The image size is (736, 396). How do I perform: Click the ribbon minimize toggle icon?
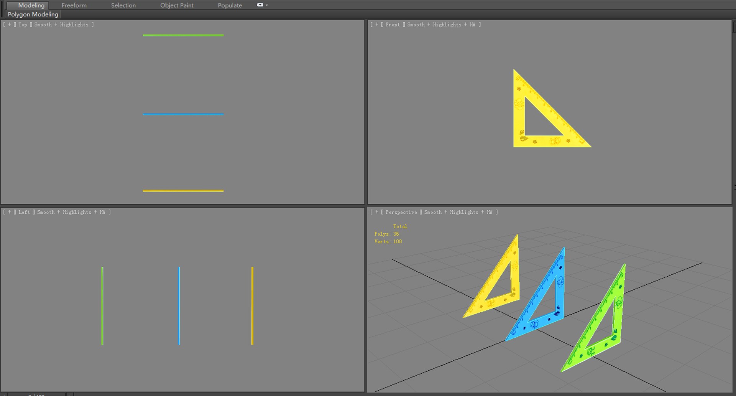click(x=260, y=5)
